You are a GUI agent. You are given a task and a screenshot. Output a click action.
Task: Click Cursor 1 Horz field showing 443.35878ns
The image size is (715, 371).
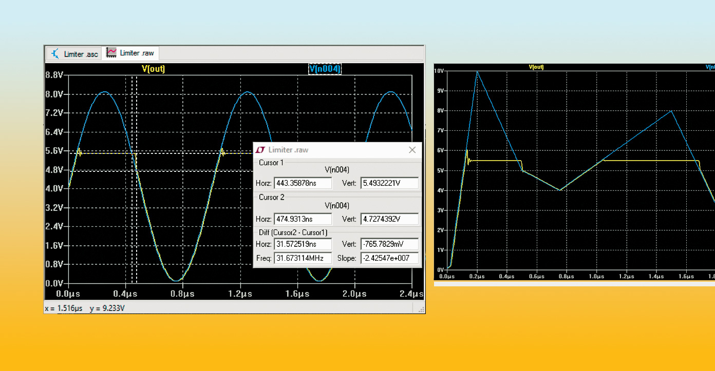(x=303, y=183)
